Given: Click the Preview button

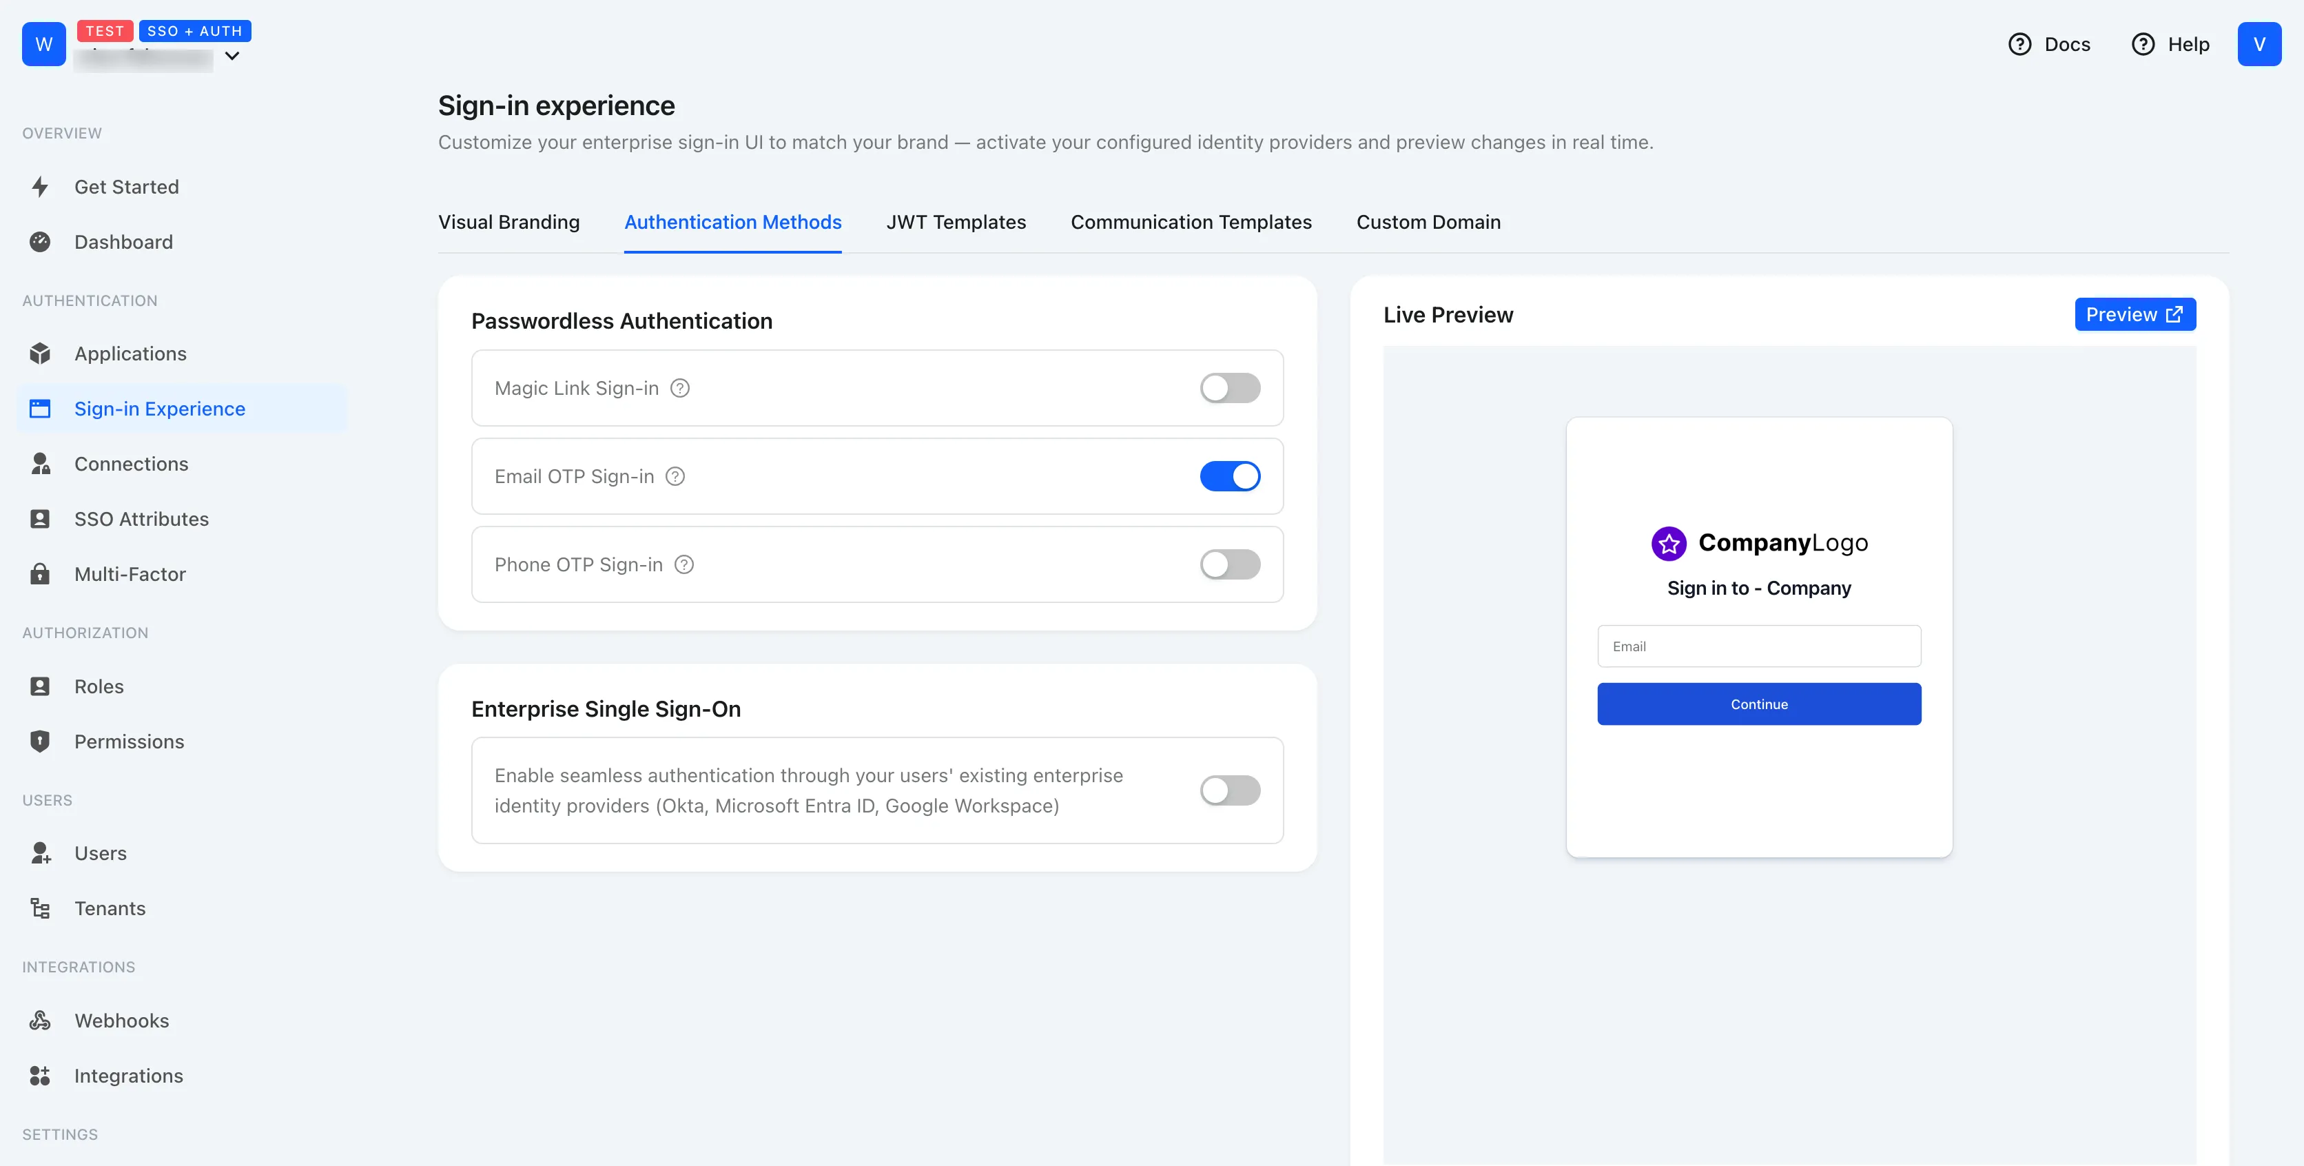Looking at the screenshot, I should tap(2134, 314).
